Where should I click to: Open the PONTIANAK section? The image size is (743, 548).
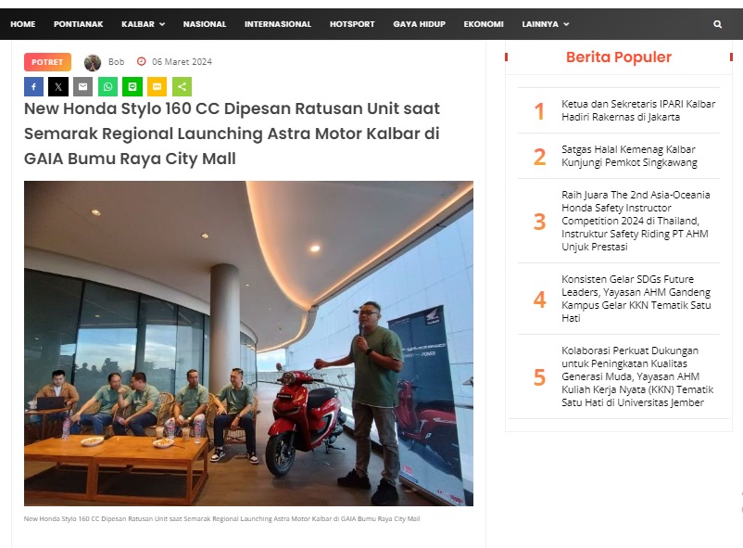78,24
